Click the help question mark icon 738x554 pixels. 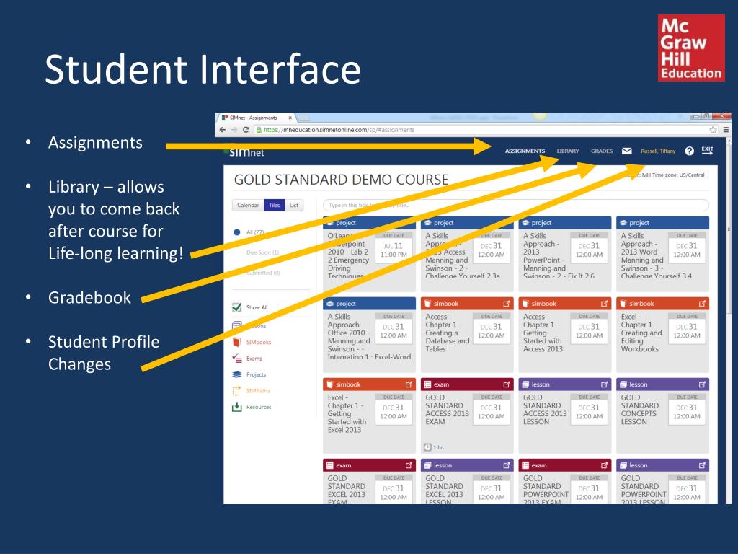pyautogui.click(x=690, y=151)
